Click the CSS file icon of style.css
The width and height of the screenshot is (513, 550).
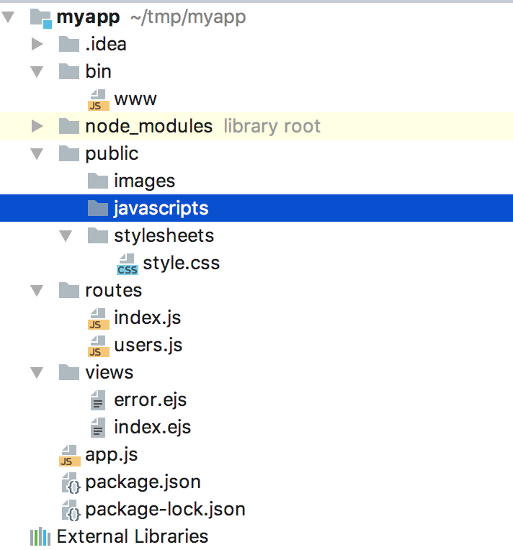pyautogui.click(x=127, y=263)
